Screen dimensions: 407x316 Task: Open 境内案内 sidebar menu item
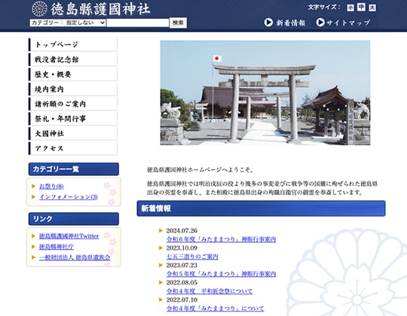[x=73, y=89]
